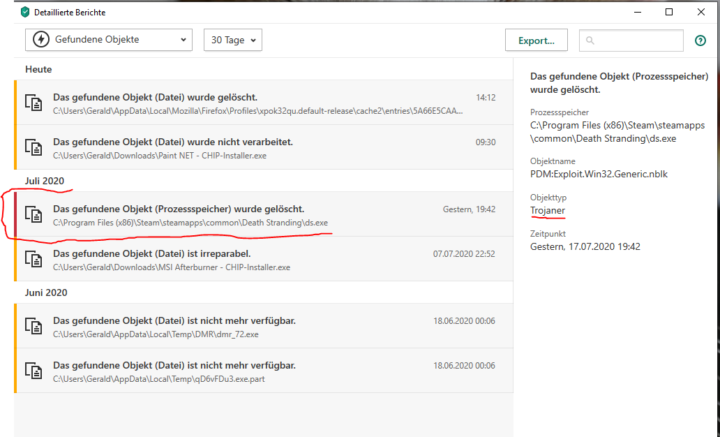Click the Prozessspeicher path in details pane
The image size is (720, 437).
click(617, 132)
